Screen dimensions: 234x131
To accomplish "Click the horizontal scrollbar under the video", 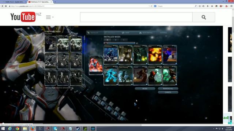I will pos(71,125).
